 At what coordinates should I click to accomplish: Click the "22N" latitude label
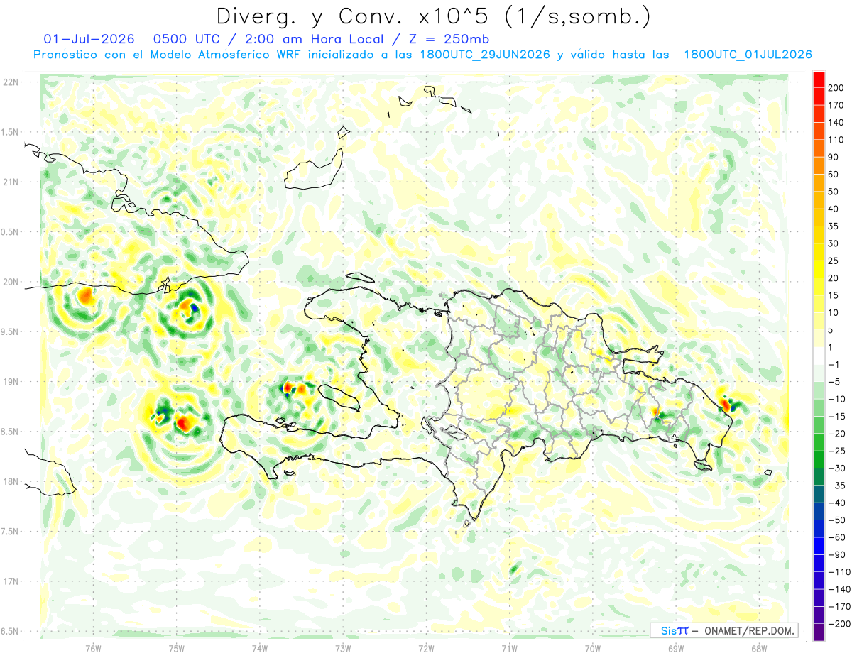[11, 82]
